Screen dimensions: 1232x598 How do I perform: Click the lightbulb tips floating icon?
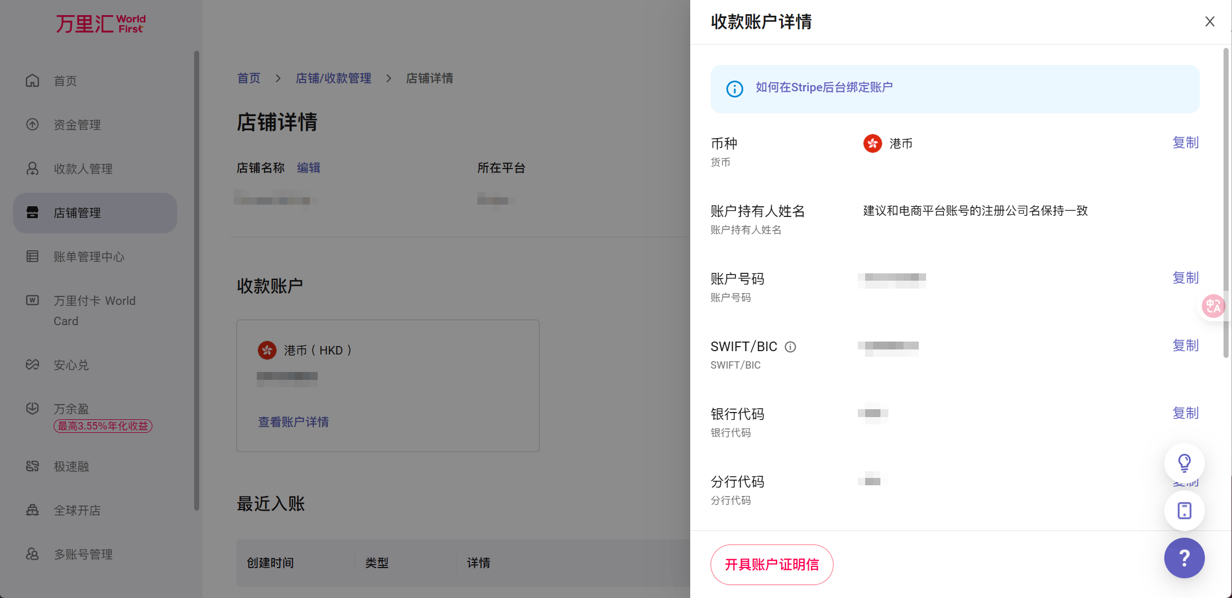pos(1184,463)
